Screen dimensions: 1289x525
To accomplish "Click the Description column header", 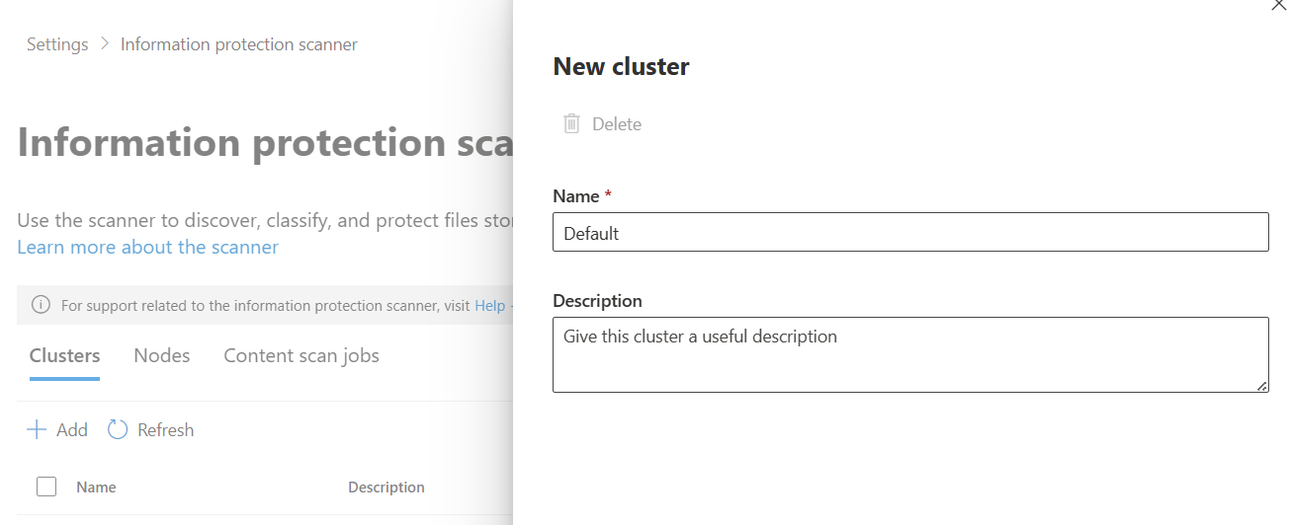I will [386, 487].
